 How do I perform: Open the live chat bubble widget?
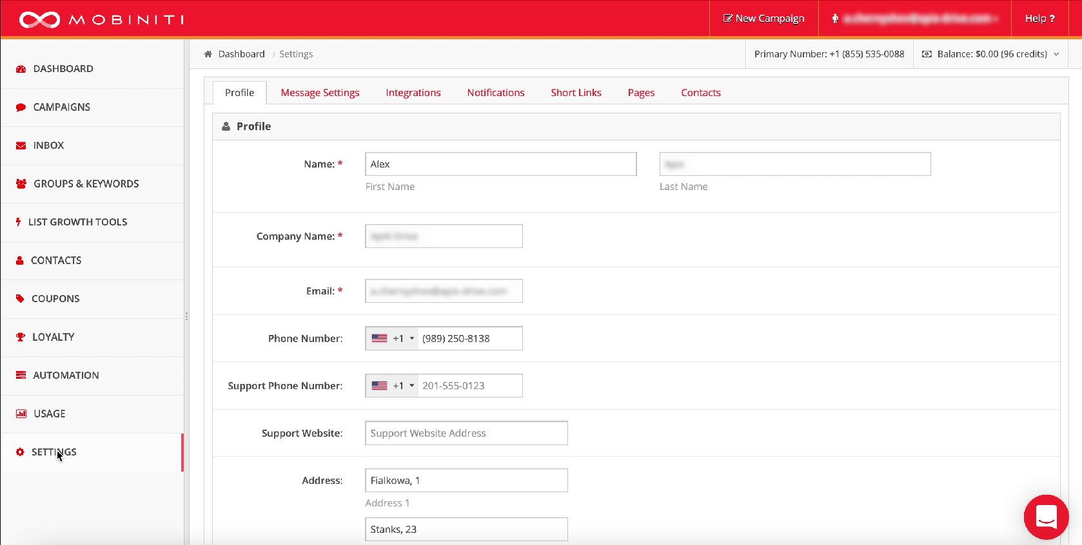(1046, 517)
